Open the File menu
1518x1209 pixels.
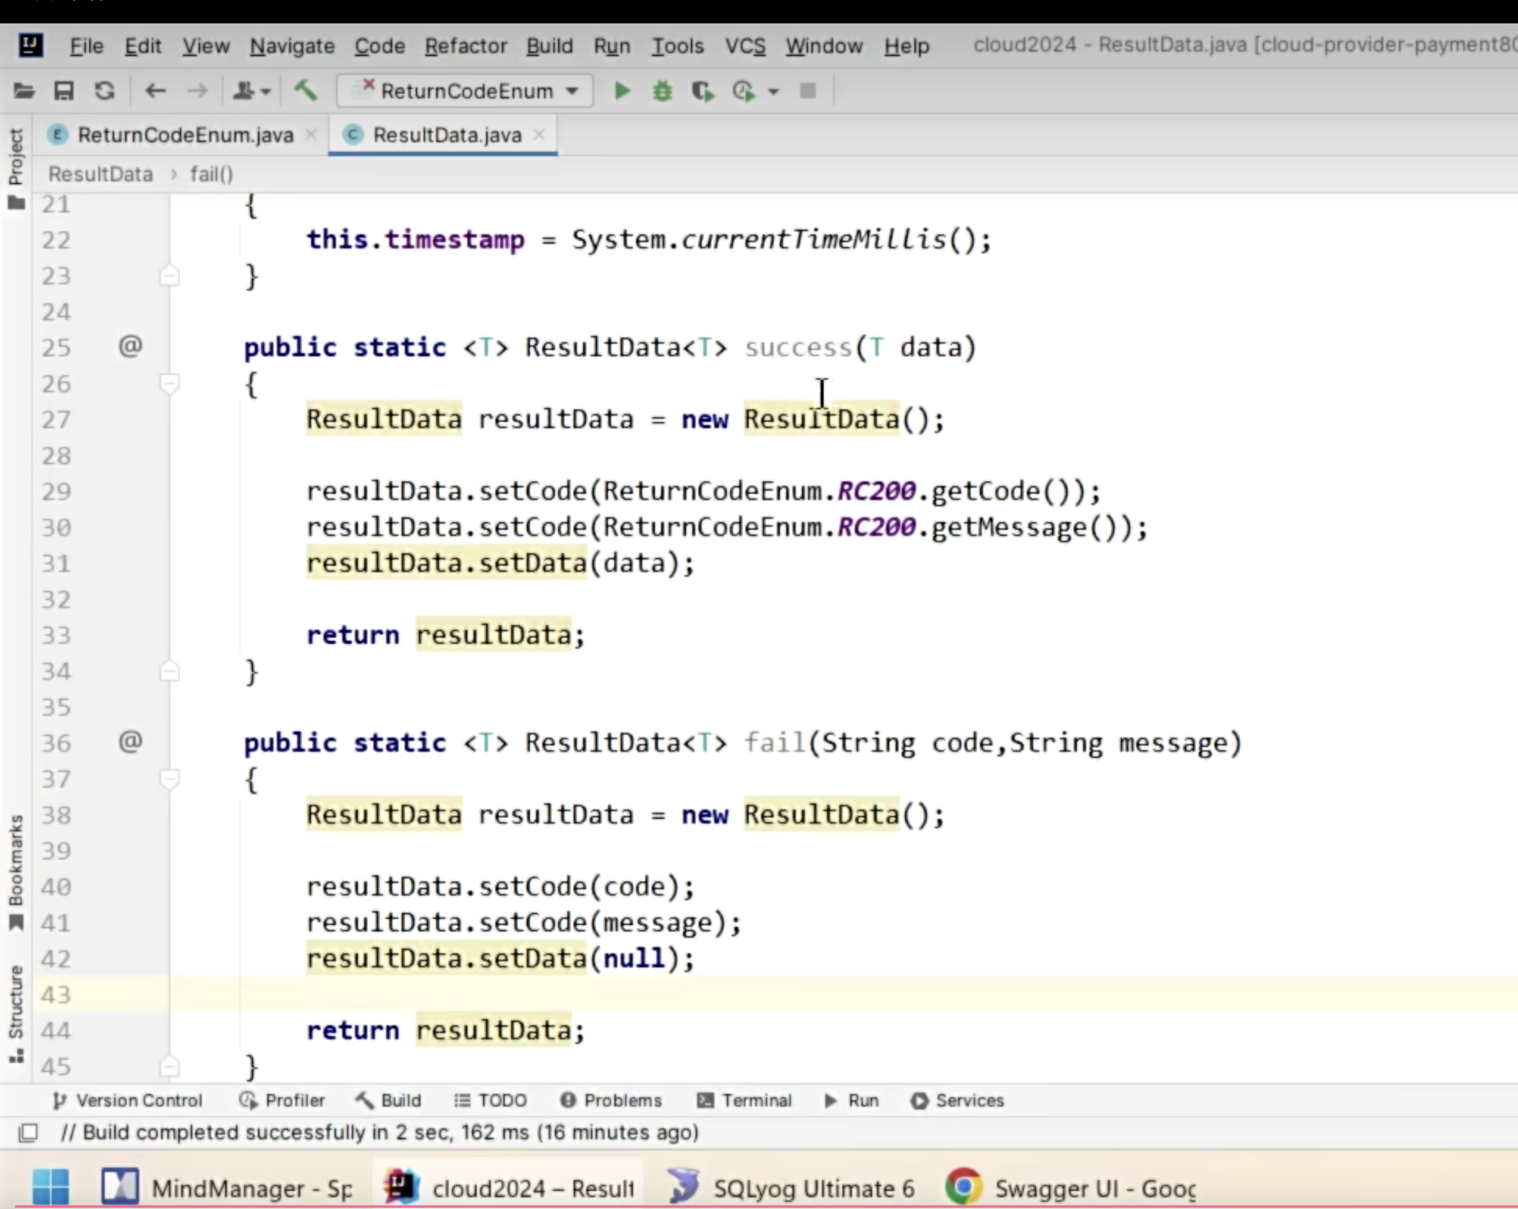pyautogui.click(x=87, y=46)
